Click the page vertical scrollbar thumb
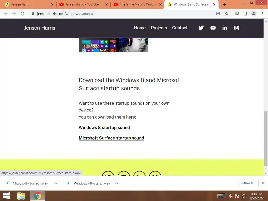268x201 pixels. (266, 138)
